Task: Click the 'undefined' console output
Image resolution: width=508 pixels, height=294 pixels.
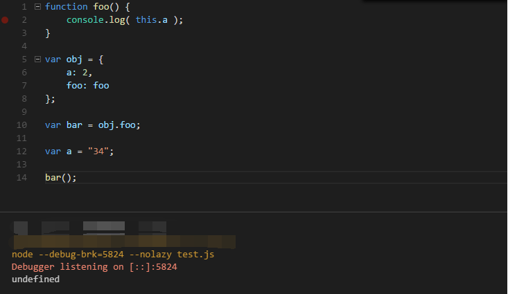Action: click(x=35, y=279)
